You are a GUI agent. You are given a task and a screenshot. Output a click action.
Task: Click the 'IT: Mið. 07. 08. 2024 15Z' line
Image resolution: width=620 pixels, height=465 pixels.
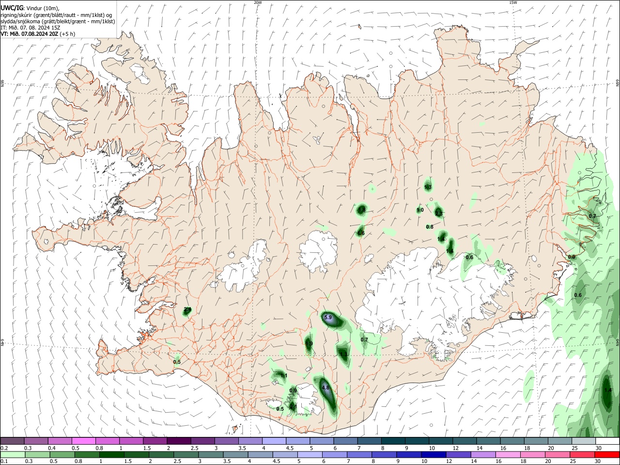[30, 28]
